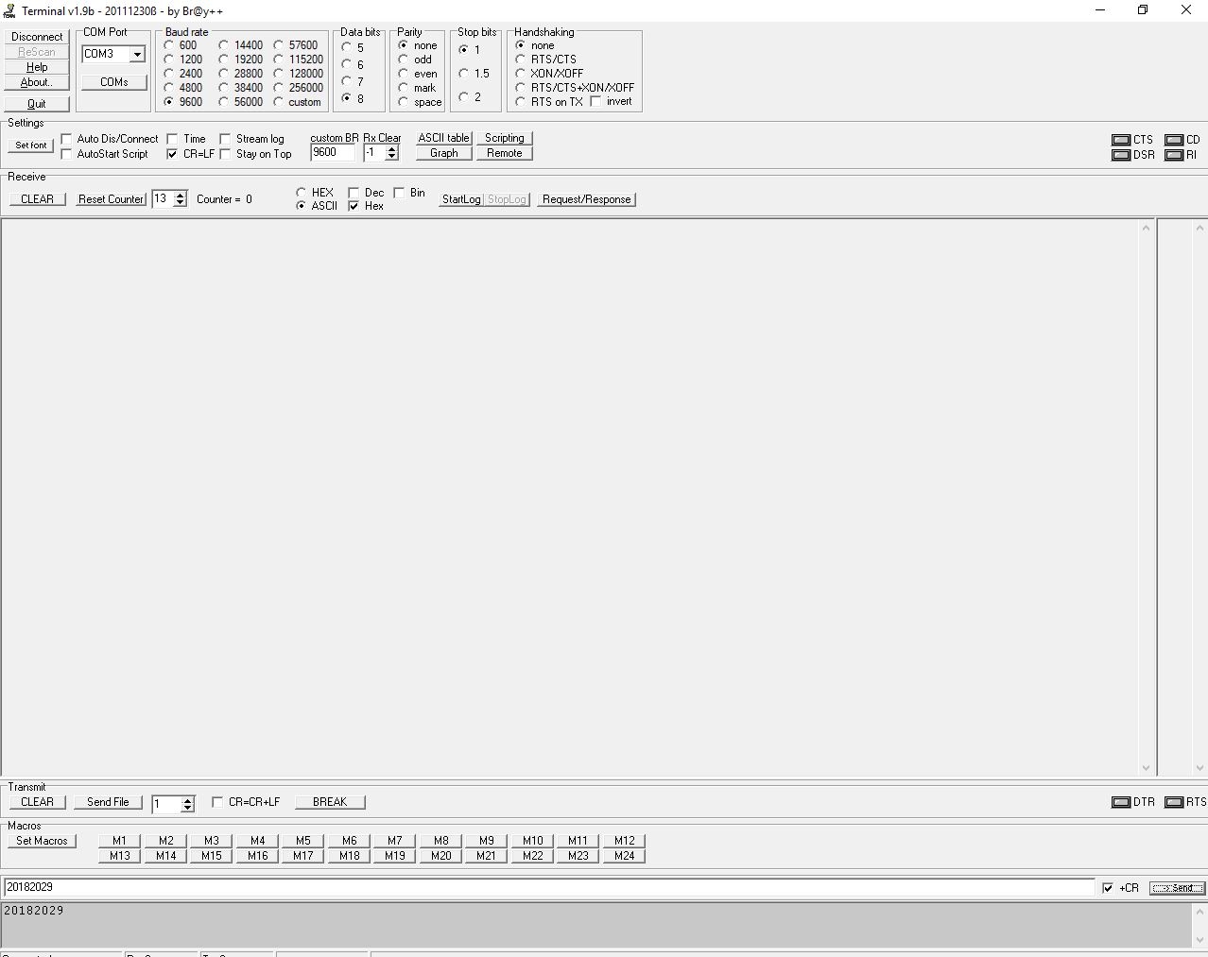
Task: Click the Quit button
Action: pos(37,104)
